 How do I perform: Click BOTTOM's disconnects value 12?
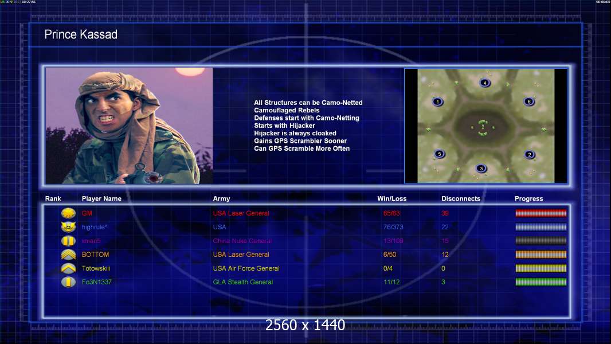[x=445, y=255]
